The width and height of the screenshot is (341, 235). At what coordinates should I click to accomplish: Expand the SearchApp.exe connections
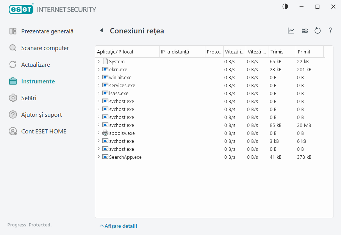pos(99,157)
